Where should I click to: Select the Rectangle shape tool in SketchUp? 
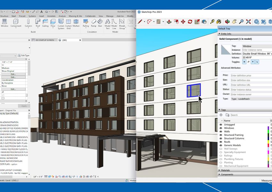tap(158, 22)
